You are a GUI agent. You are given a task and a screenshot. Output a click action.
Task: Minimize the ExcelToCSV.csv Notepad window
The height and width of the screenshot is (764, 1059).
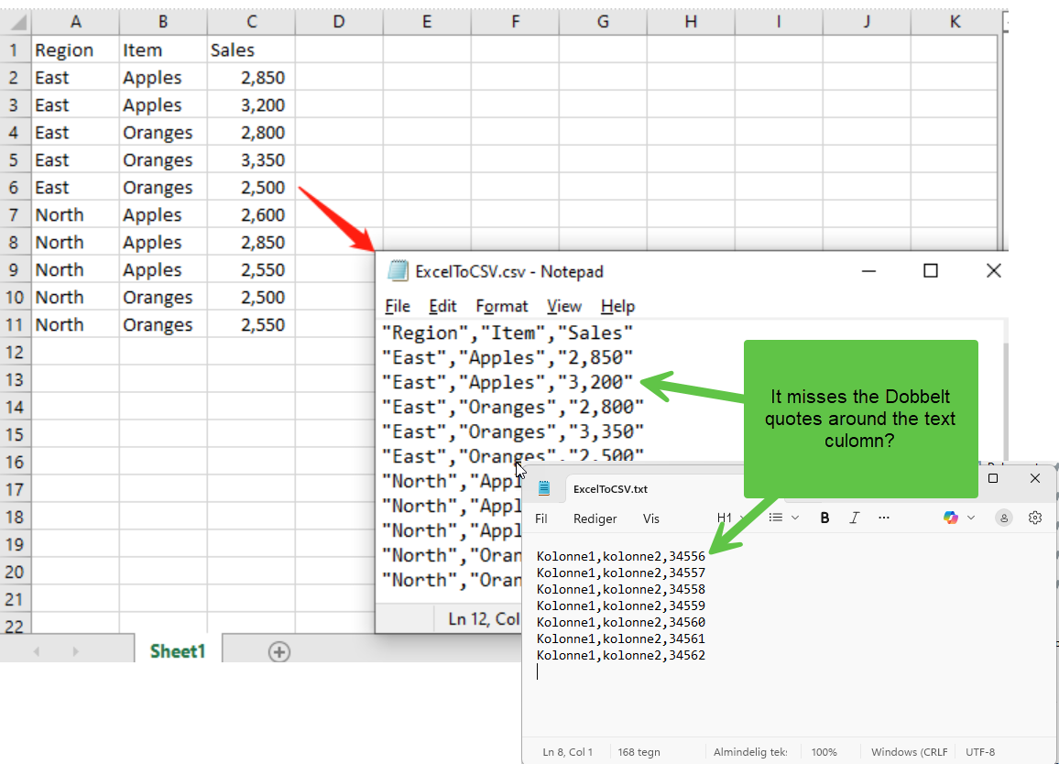click(x=869, y=271)
